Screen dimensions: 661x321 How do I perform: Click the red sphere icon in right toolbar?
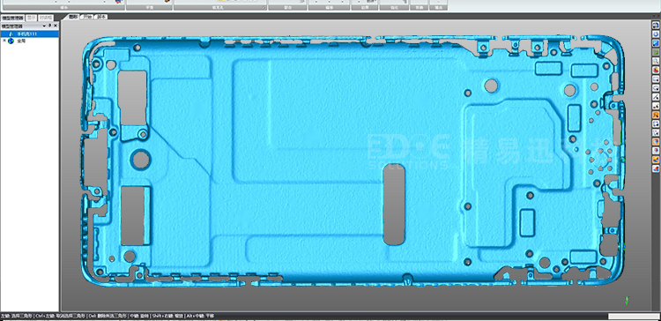(x=656, y=70)
